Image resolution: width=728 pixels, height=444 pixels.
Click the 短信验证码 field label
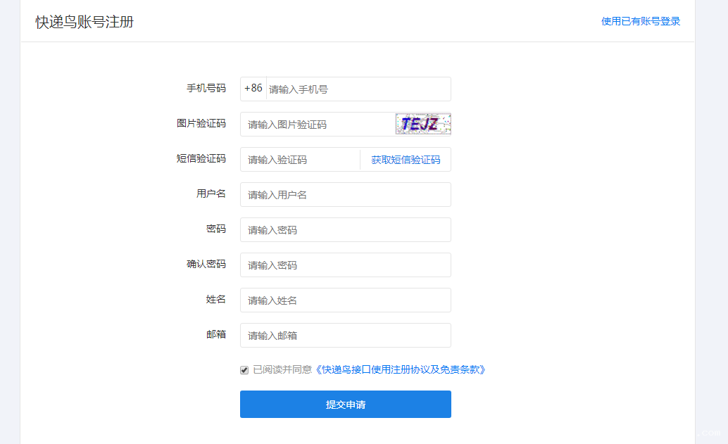tap(201, 158)
